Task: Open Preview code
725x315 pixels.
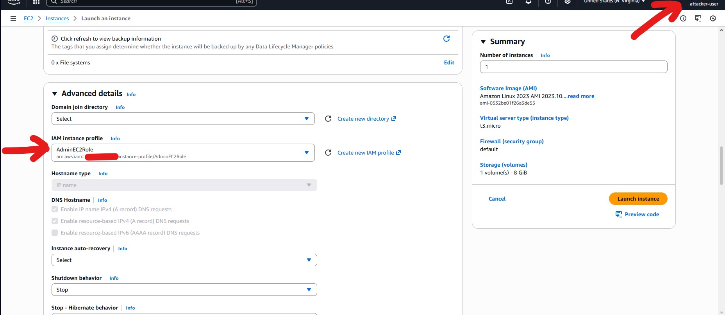Action: pyautogui.click(x=637, y=214)
